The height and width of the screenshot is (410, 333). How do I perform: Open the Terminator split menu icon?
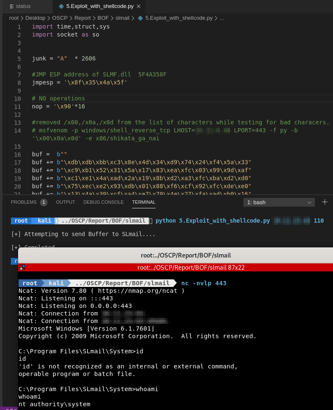click(23, 268)
